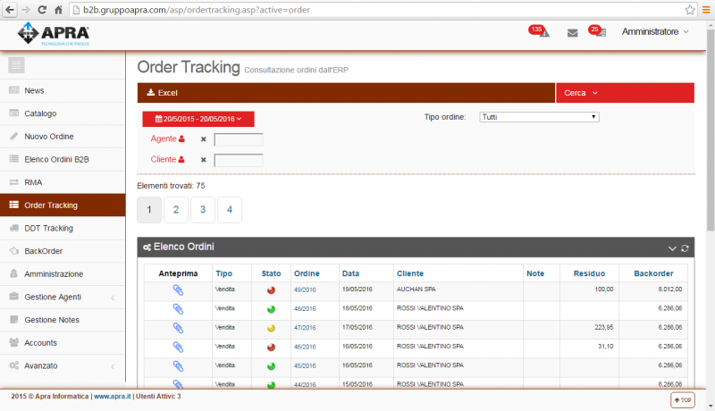715x411 pixels.
Task: Toggle the sidebar hamburger button
Action: pos(16,65)
